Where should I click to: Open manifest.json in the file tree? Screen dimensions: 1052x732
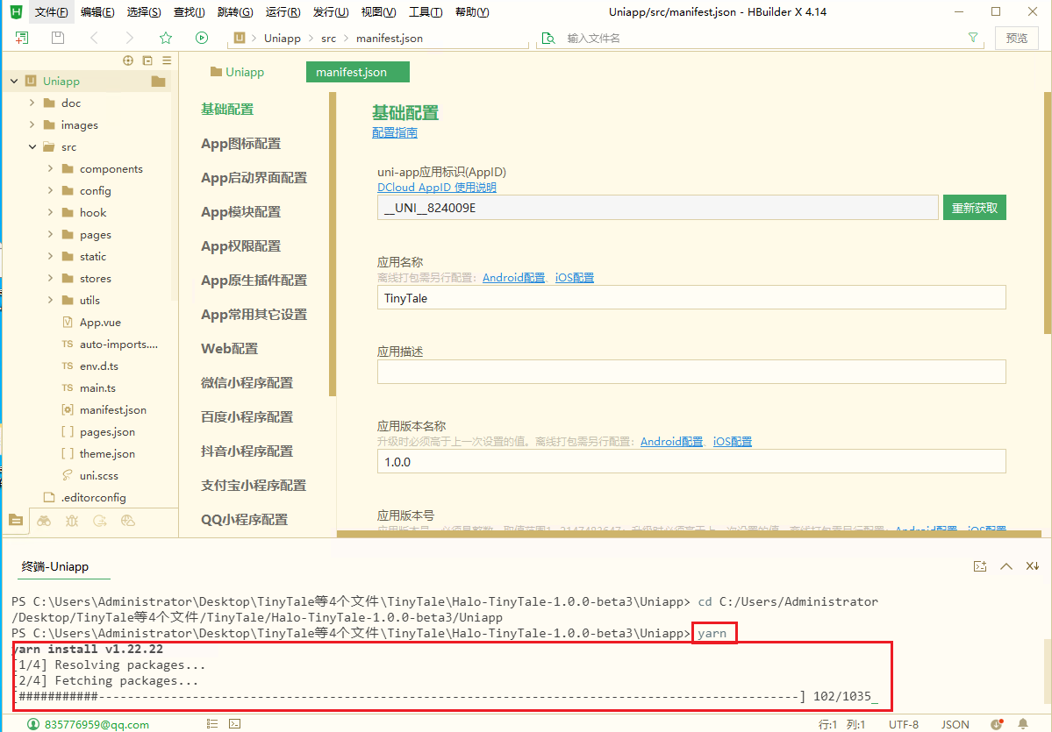(112, 409)
